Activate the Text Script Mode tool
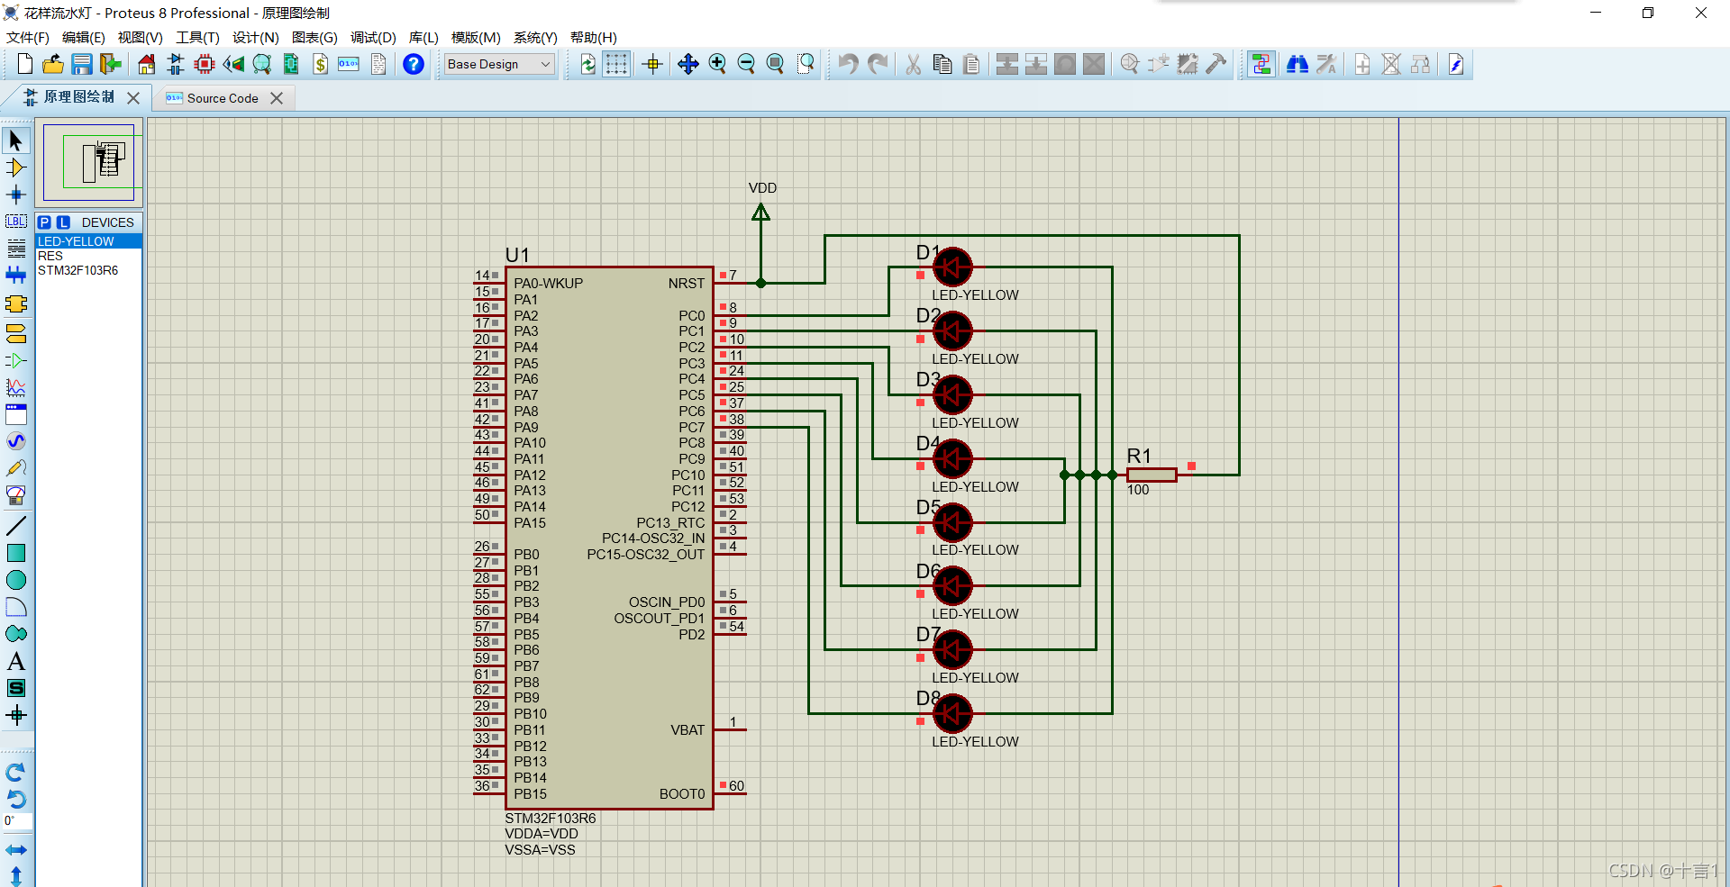The width and height of the screenshot is (1730, 887). pos(16,249)
